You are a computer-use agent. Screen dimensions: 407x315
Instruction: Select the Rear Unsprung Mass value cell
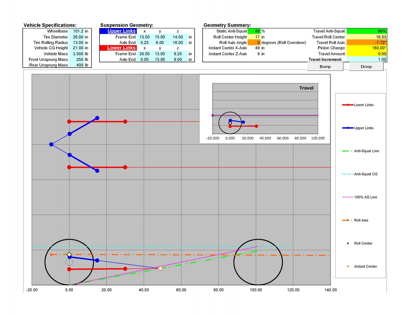pyautogui.click(x=77, y=65)
